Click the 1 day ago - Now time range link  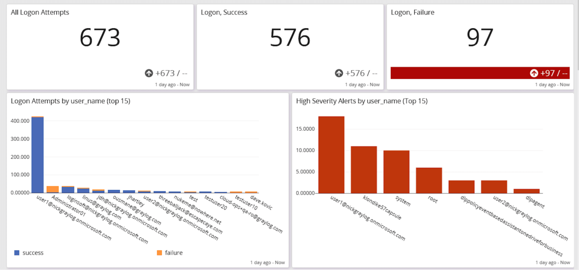click(172, 84)
